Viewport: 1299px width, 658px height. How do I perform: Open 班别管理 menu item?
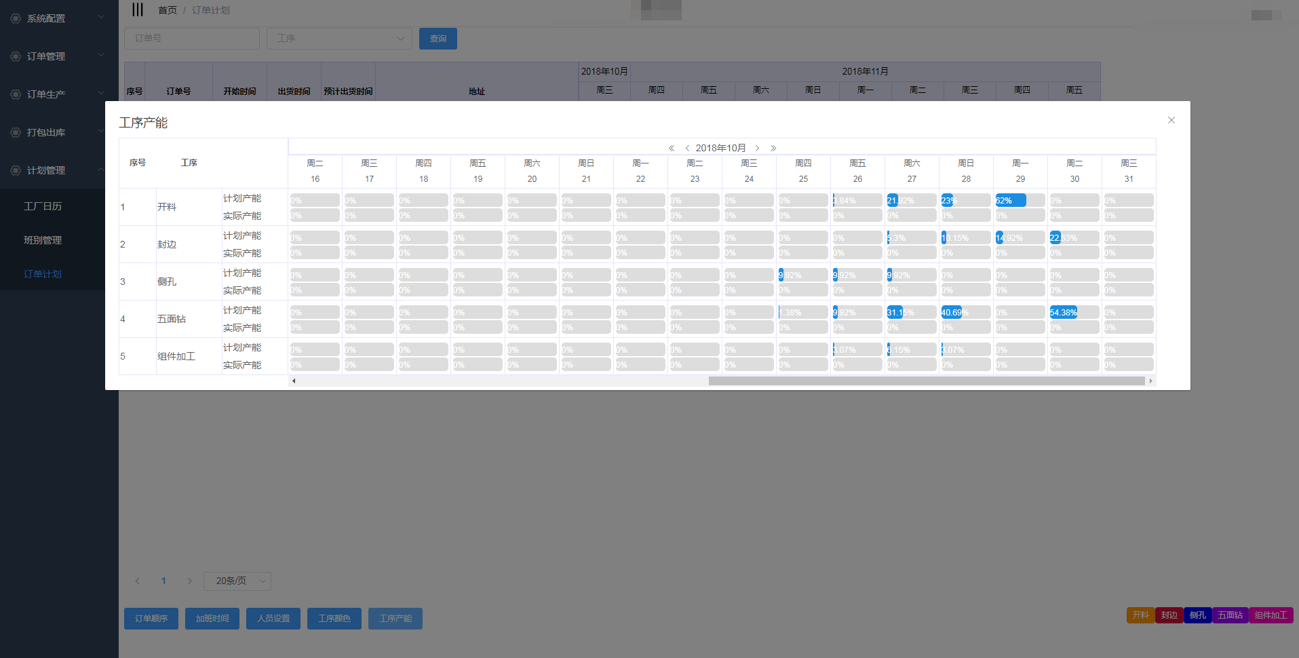click(x=43, y=240)
